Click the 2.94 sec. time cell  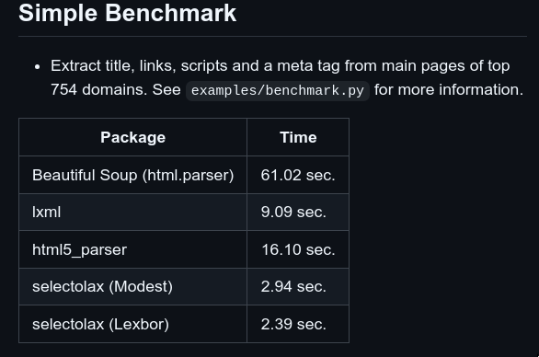click(x=298, y=287)
